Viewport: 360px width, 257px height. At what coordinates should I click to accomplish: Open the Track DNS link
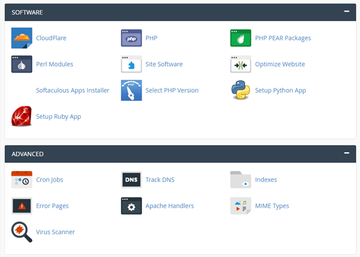point(160,180)
